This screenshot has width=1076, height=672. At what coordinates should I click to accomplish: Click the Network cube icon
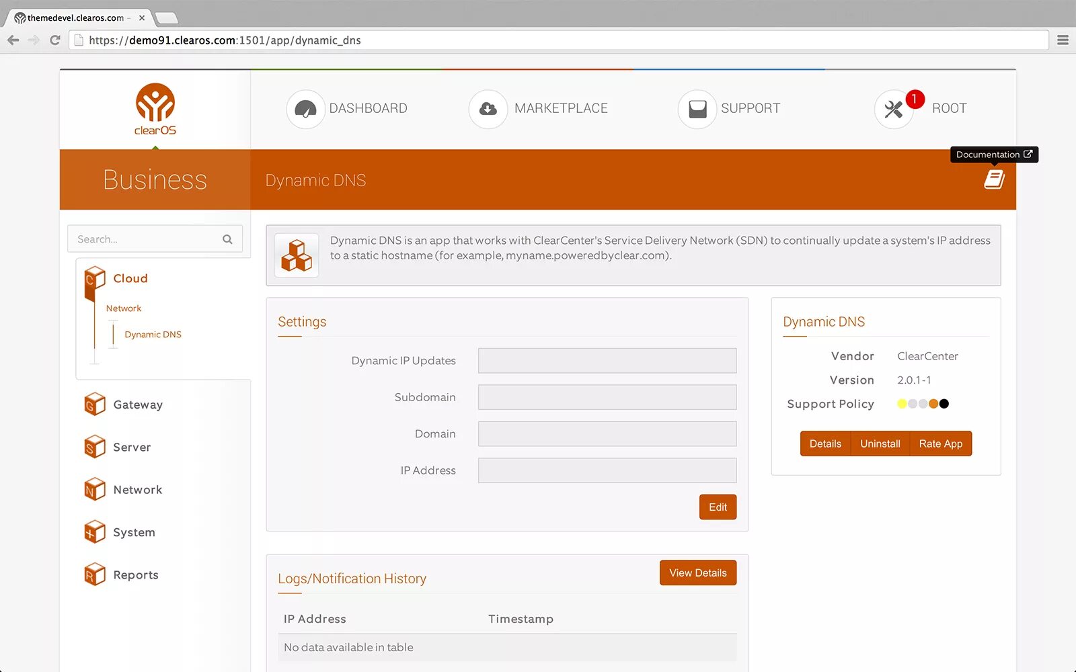[95, 489]
